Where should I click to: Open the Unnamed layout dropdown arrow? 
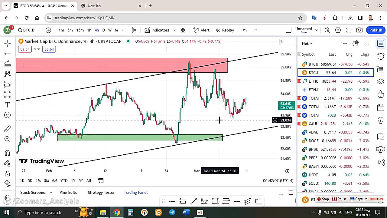pyautogui.click(x=316, y=30)
